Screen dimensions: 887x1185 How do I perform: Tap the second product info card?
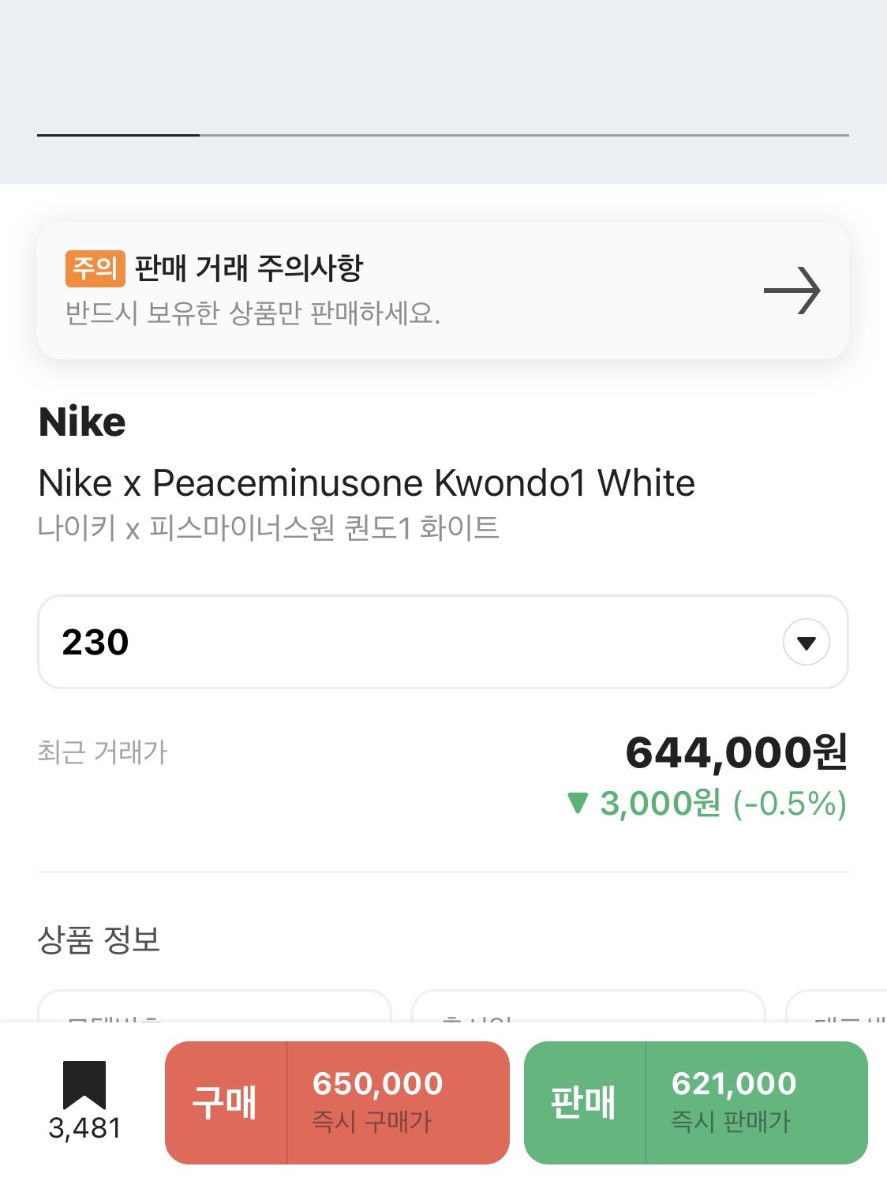point(589,1006)
